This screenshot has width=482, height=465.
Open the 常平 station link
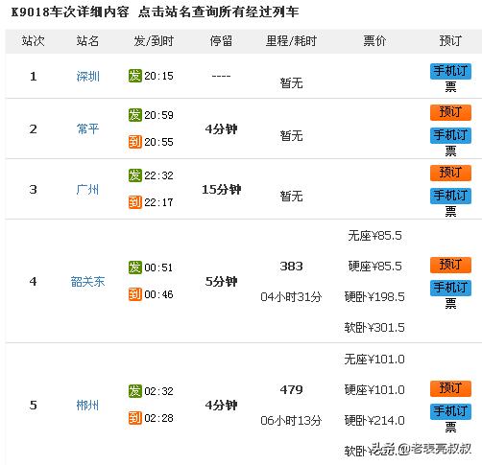tap(87, 129)
